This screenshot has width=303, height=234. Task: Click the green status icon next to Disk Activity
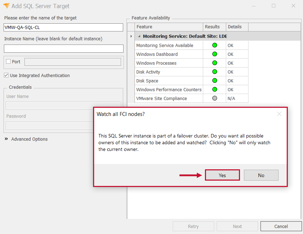pyautogui.click(x=214, y=72)
